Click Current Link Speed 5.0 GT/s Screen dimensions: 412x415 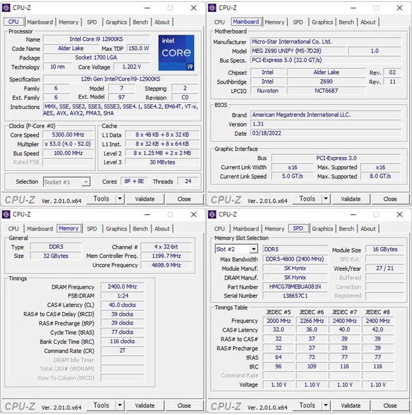click(x=293, y=176)
